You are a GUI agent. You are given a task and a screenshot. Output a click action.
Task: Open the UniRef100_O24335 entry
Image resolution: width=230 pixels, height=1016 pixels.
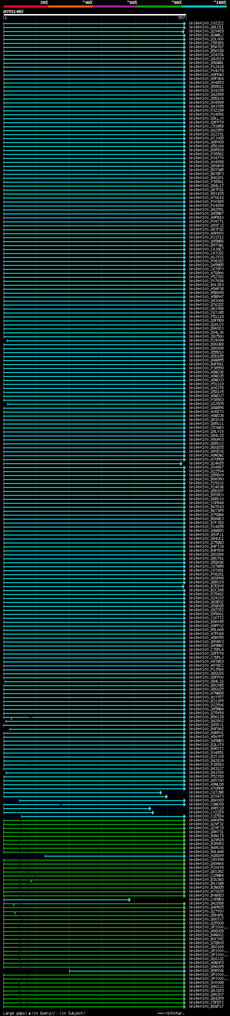[206, 90]
